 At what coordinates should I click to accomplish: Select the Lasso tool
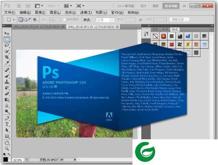pyautogui.click(x=7, y=45)
